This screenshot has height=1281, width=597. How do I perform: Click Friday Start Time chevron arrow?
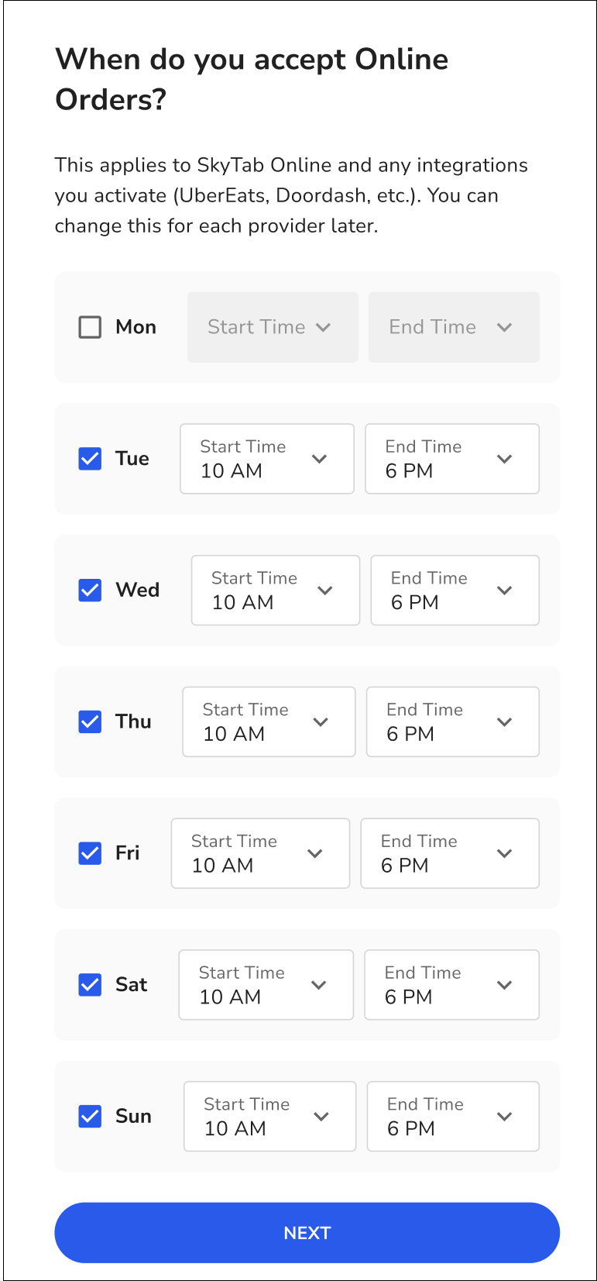pos(314,853)
